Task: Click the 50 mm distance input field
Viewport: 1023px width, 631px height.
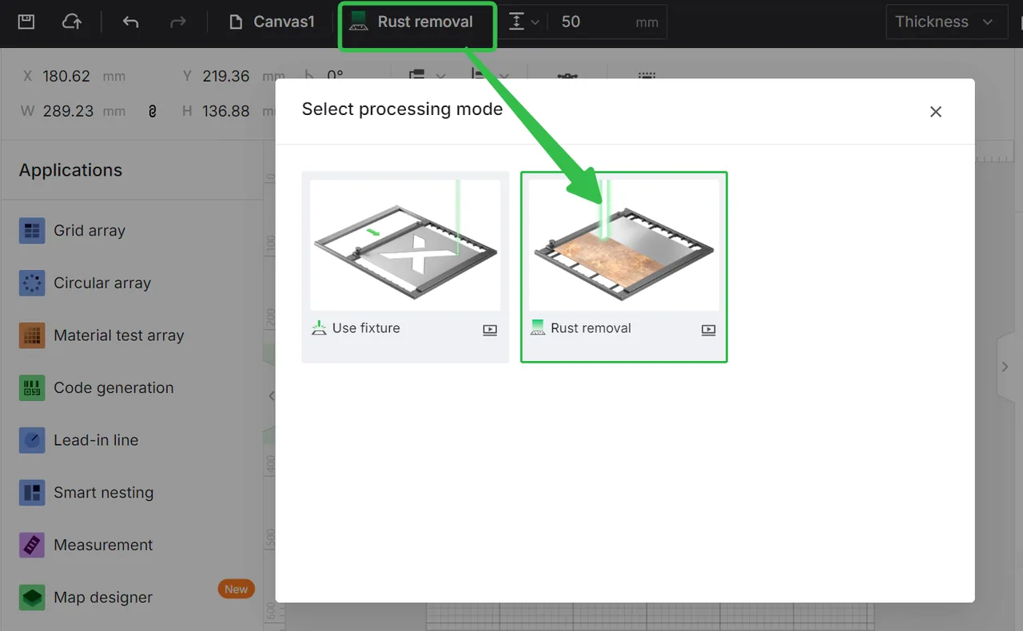Action: [x=609, y=22]
